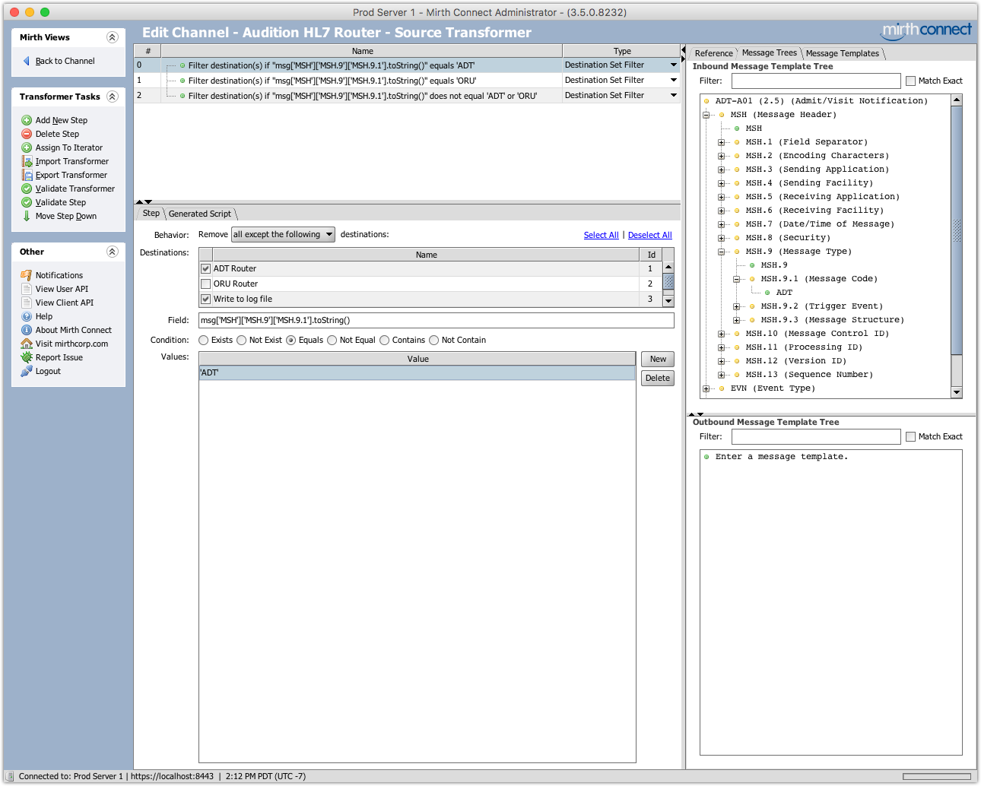
Task: Click the About Mirth Connect info icon
Action: pyautogui.click(x=27, y=330)
